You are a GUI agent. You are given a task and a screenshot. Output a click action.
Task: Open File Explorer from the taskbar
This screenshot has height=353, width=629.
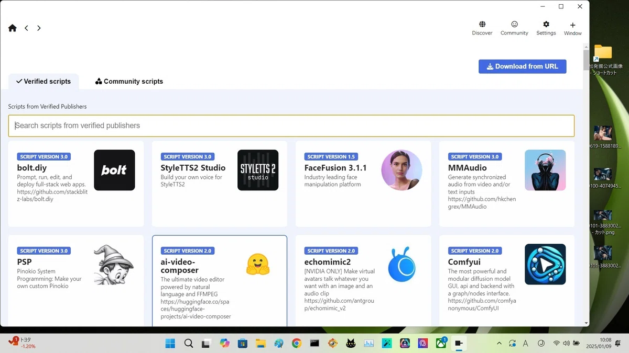pyautogui.click(x=261, y=344)
